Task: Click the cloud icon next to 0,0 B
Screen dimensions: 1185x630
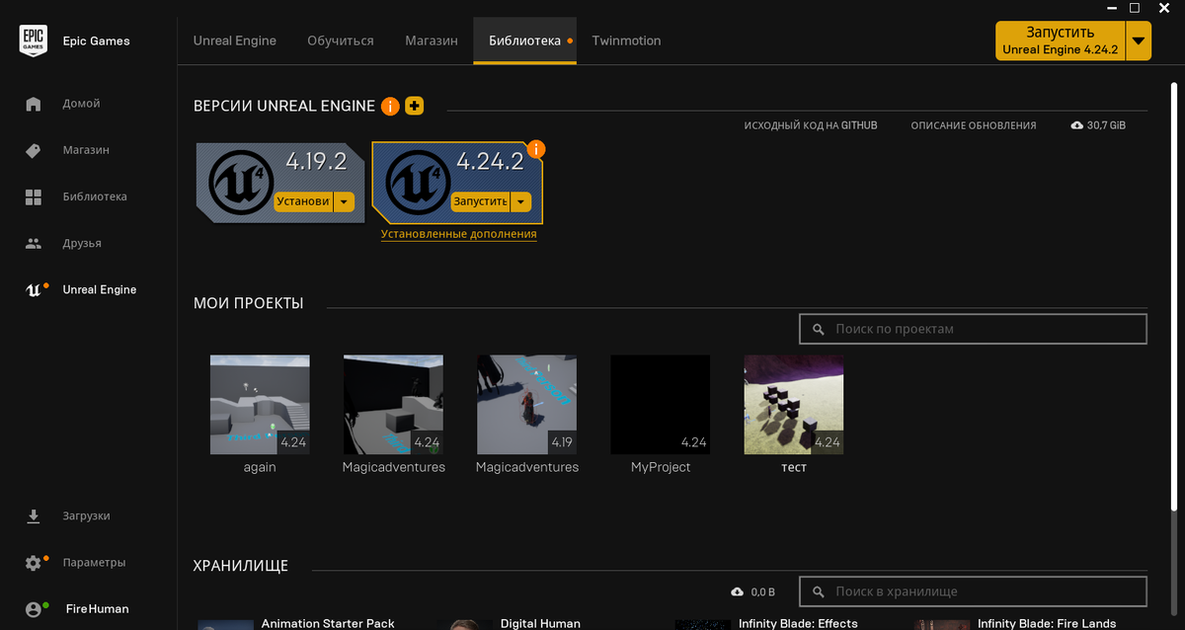Action: point(737,591)
